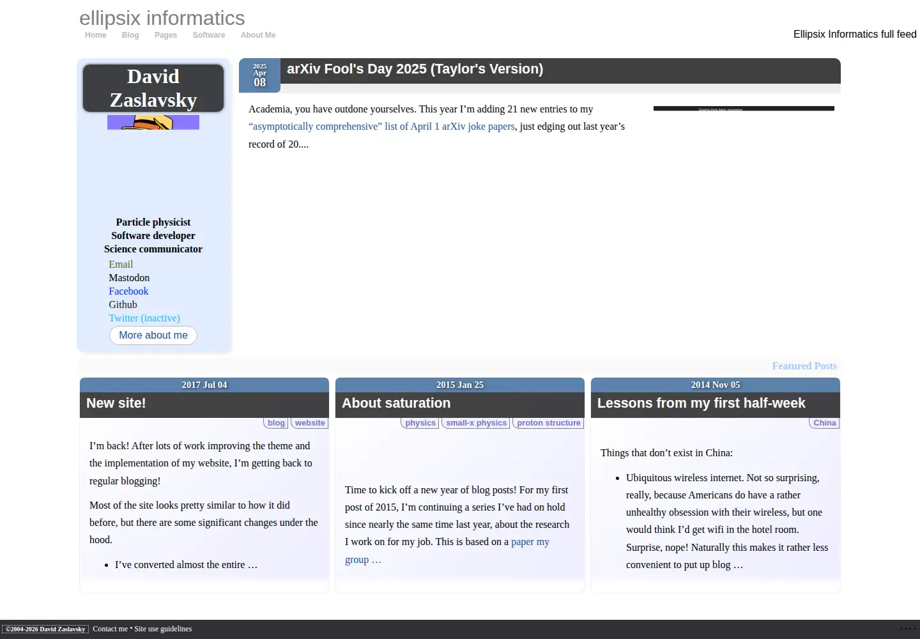This screenshot has height=639, width=920.
Task: Visit the Facebook profile link
Action: point(128,291)
